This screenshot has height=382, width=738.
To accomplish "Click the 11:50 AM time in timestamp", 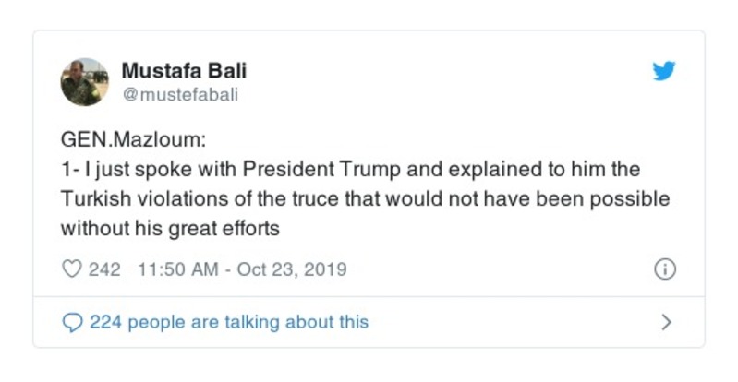I will coord(177,270).
